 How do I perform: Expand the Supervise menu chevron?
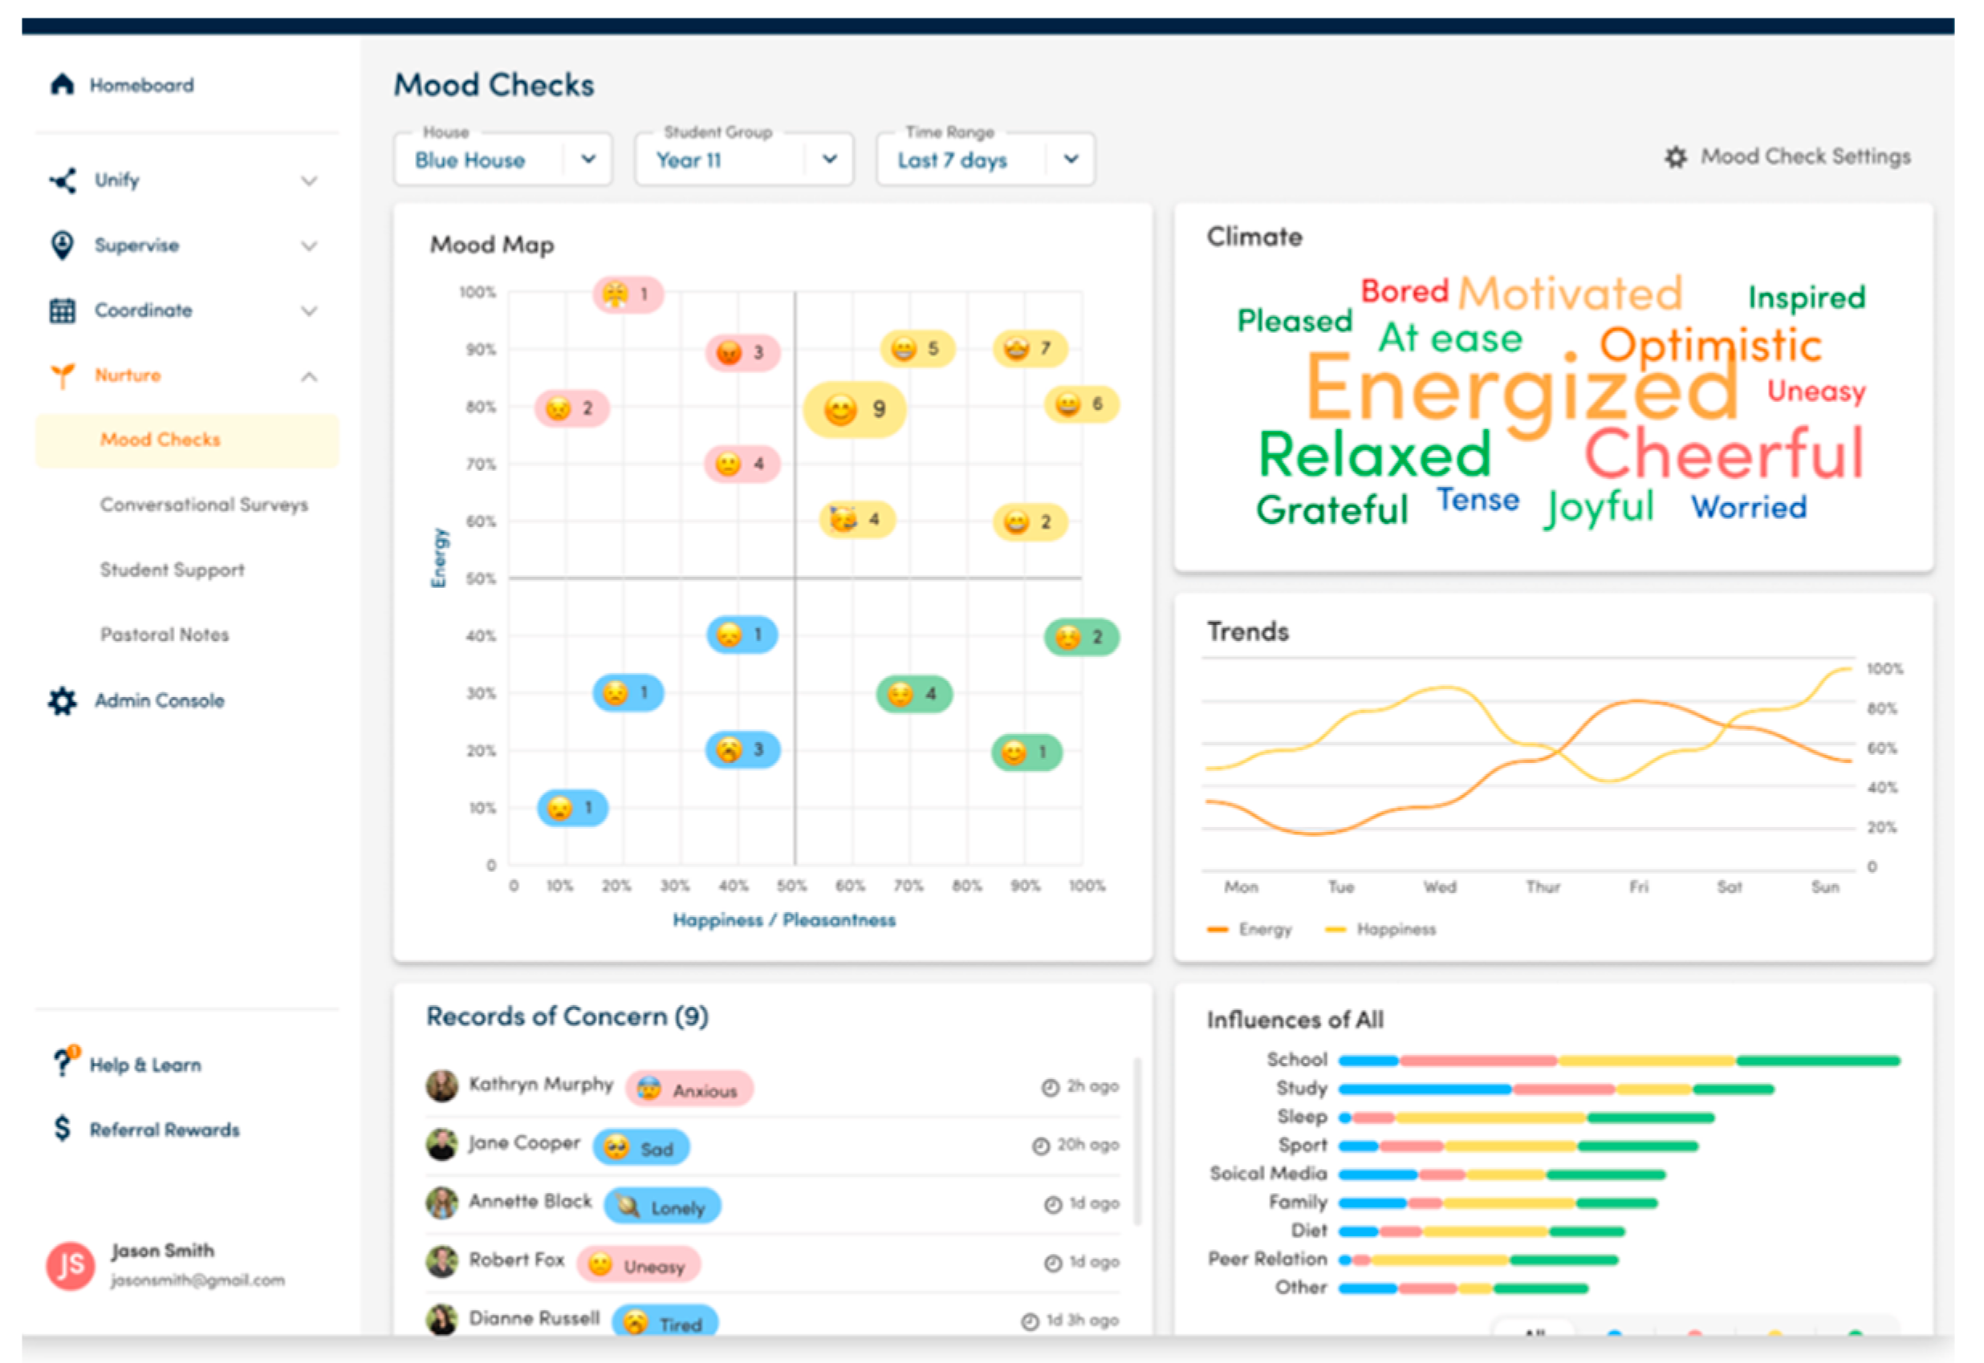[x=309, y=246]
